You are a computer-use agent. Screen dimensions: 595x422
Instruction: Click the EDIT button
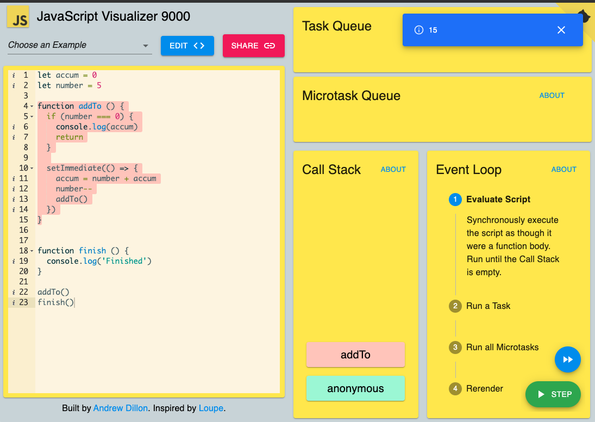[187, 46]
